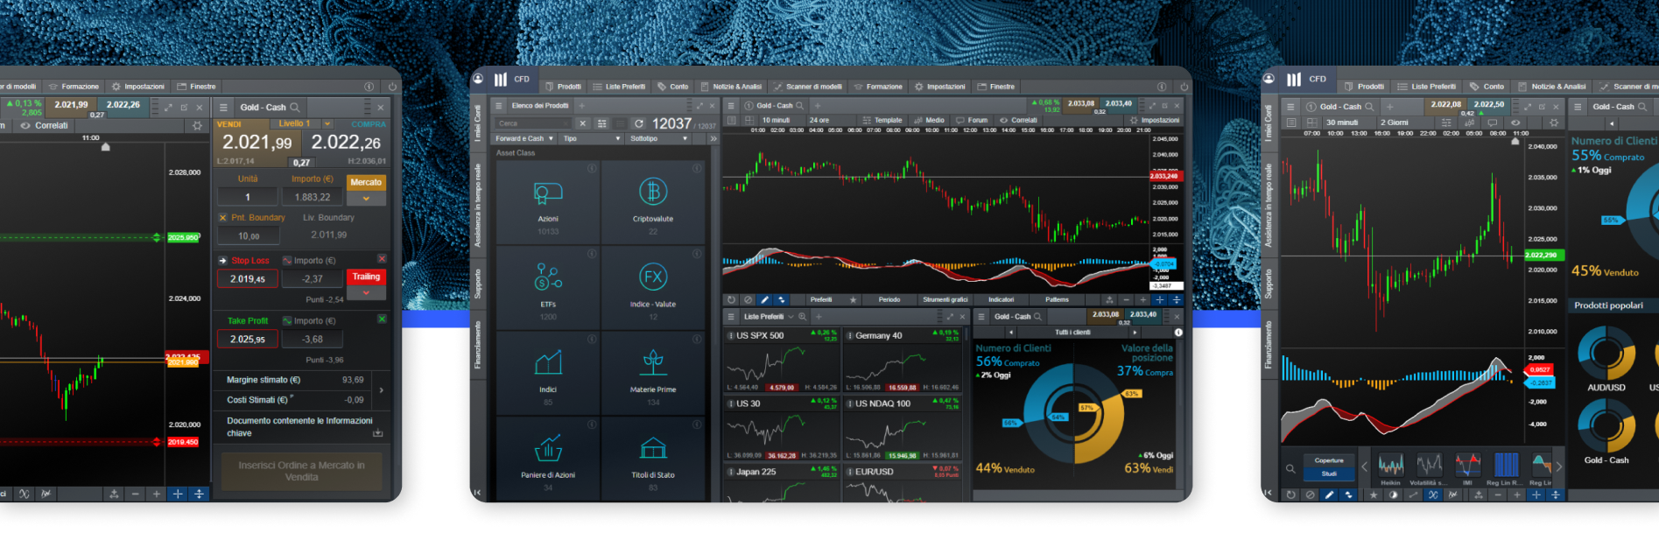
Task: Open the Liste Preferiti menu
Action: 618,87
